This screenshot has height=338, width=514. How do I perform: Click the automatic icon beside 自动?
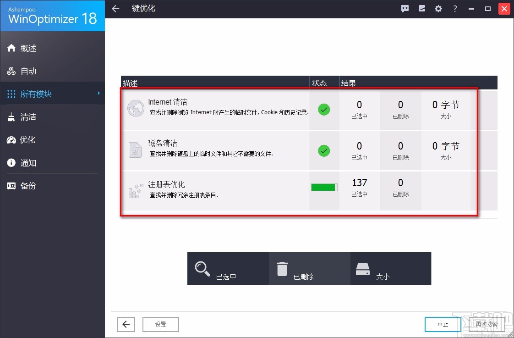click(x=11, y=71)
